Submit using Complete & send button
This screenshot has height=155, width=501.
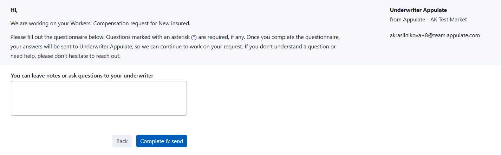(162, 141)
